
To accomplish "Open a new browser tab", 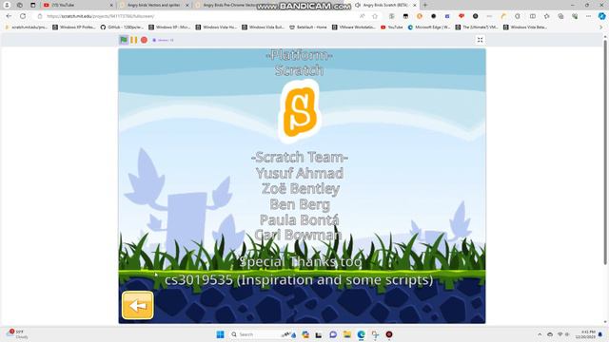I will [x=425, y=5].
